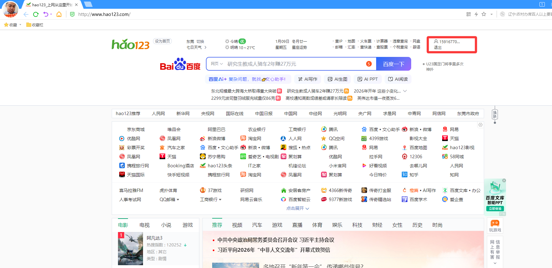Click the AI PPT button

pyautogui.click(x=368, y=79)
